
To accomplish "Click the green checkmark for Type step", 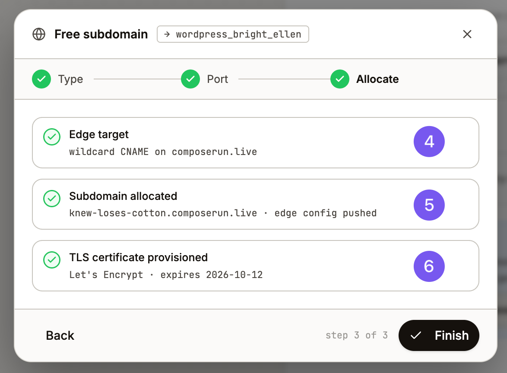I will 41,79.
